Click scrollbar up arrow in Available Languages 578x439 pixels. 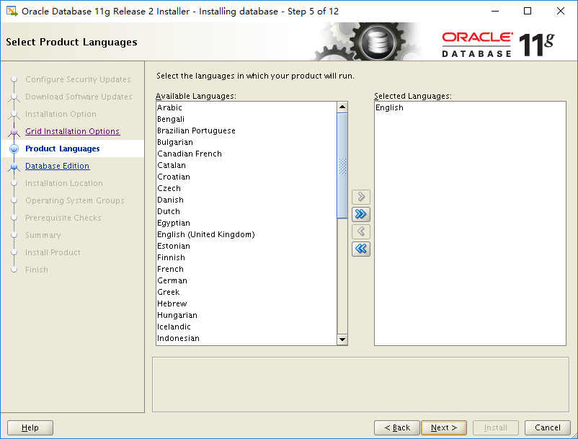[342, 107]
